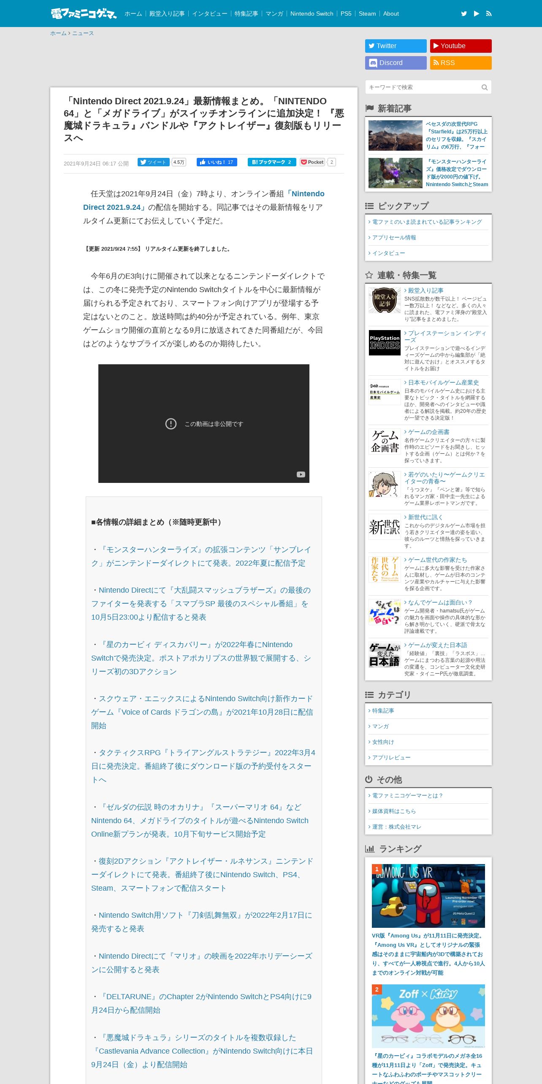Open the Among Us VR ranking thumbnail
The width and height of the screenshot is (542, 1084).
click(428, 896)
